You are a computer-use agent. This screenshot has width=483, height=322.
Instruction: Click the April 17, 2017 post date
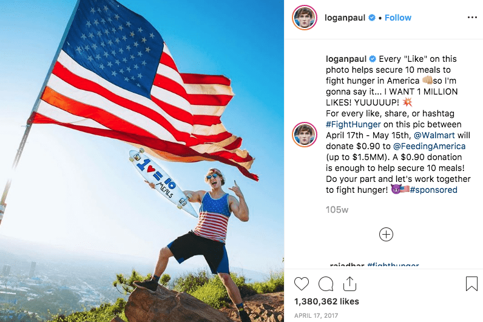pyautogui.click(x=316, y=315)
